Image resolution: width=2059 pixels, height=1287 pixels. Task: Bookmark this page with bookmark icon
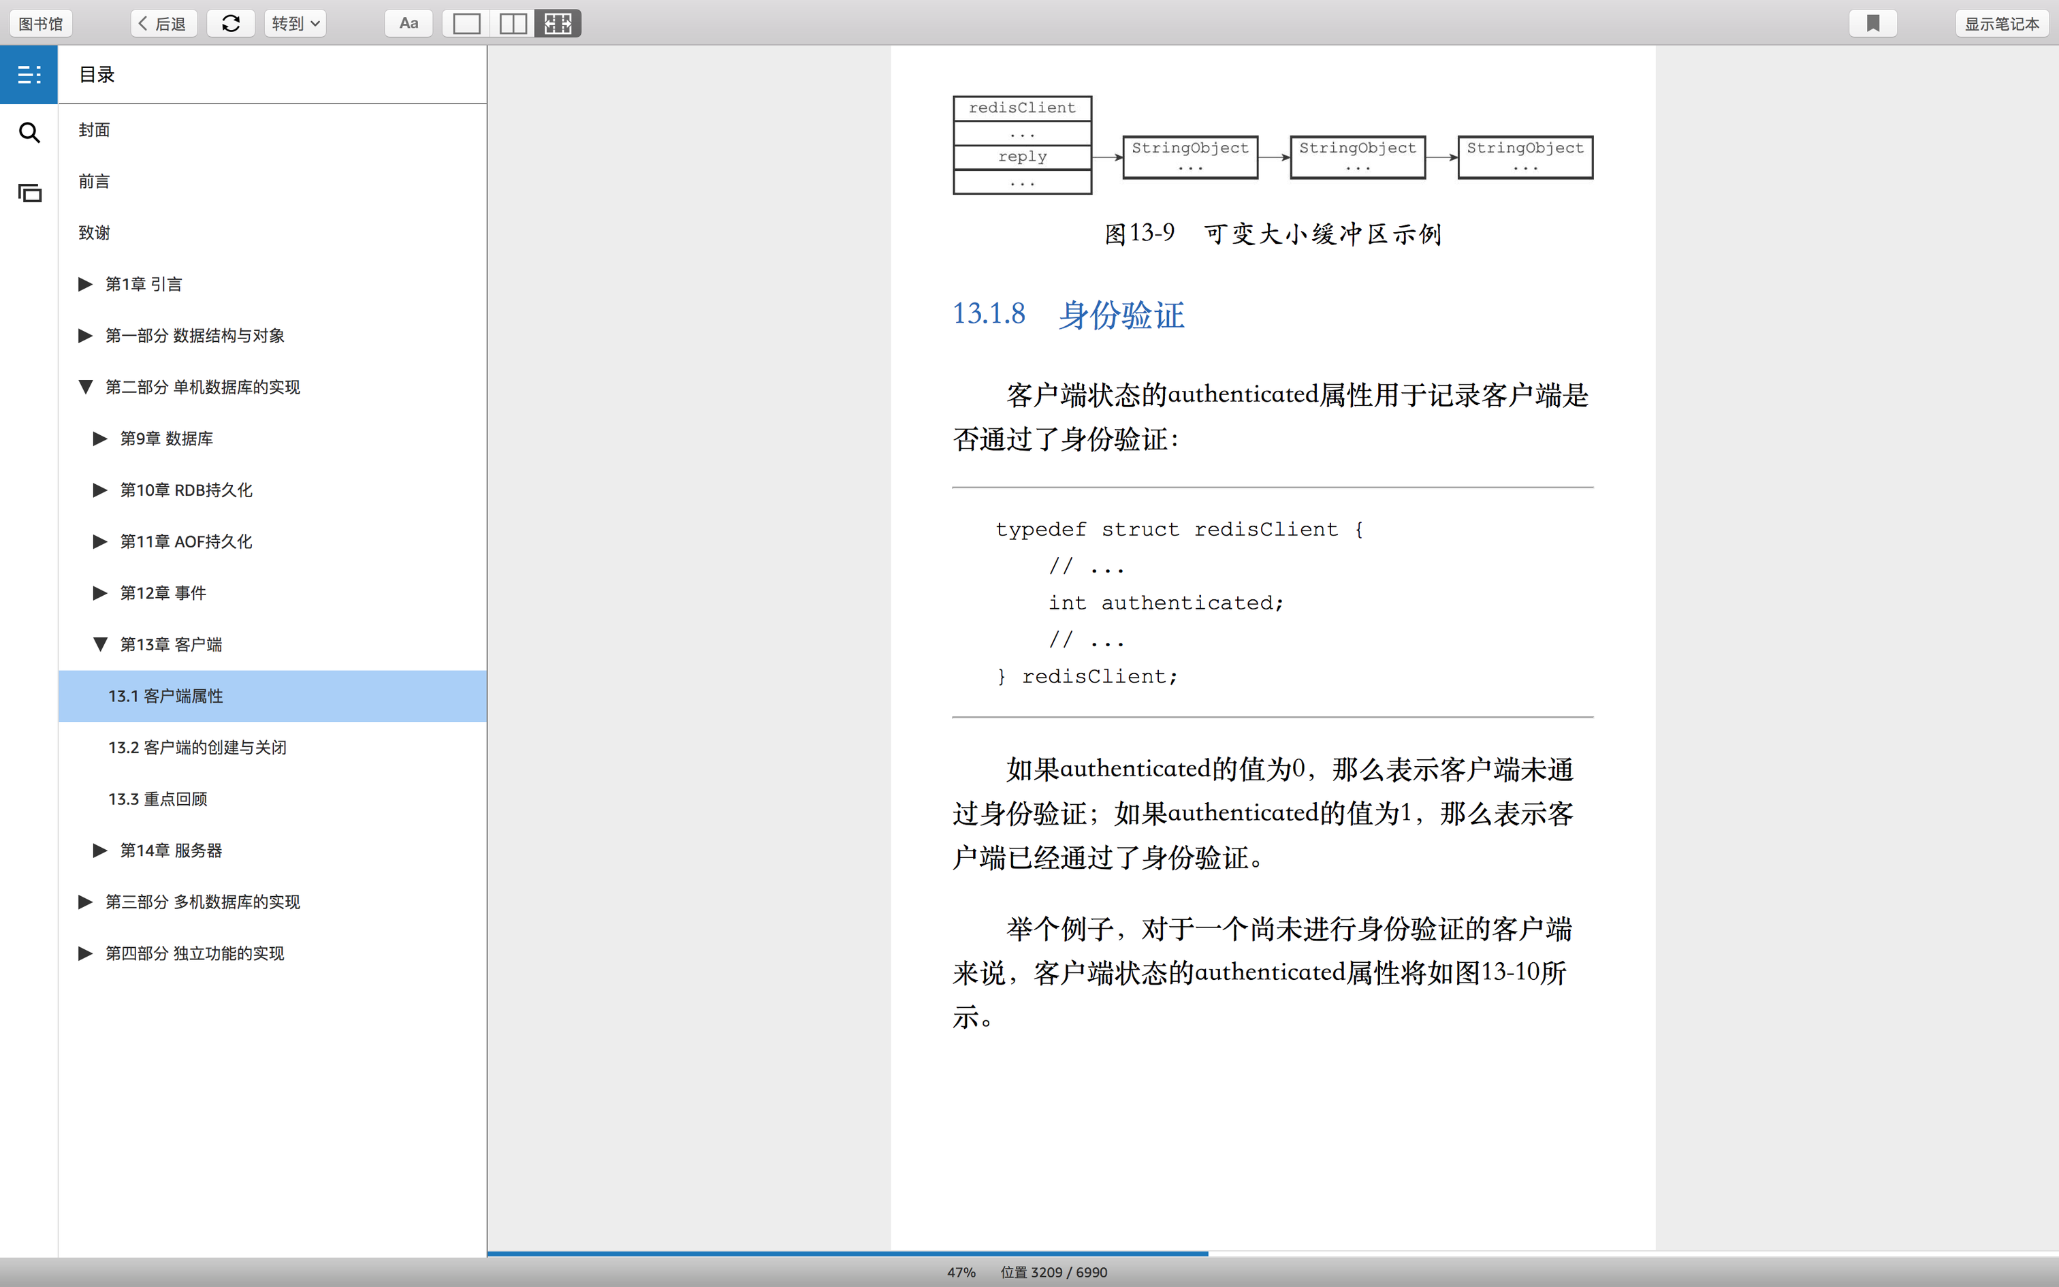click(x=1872, y=24)
